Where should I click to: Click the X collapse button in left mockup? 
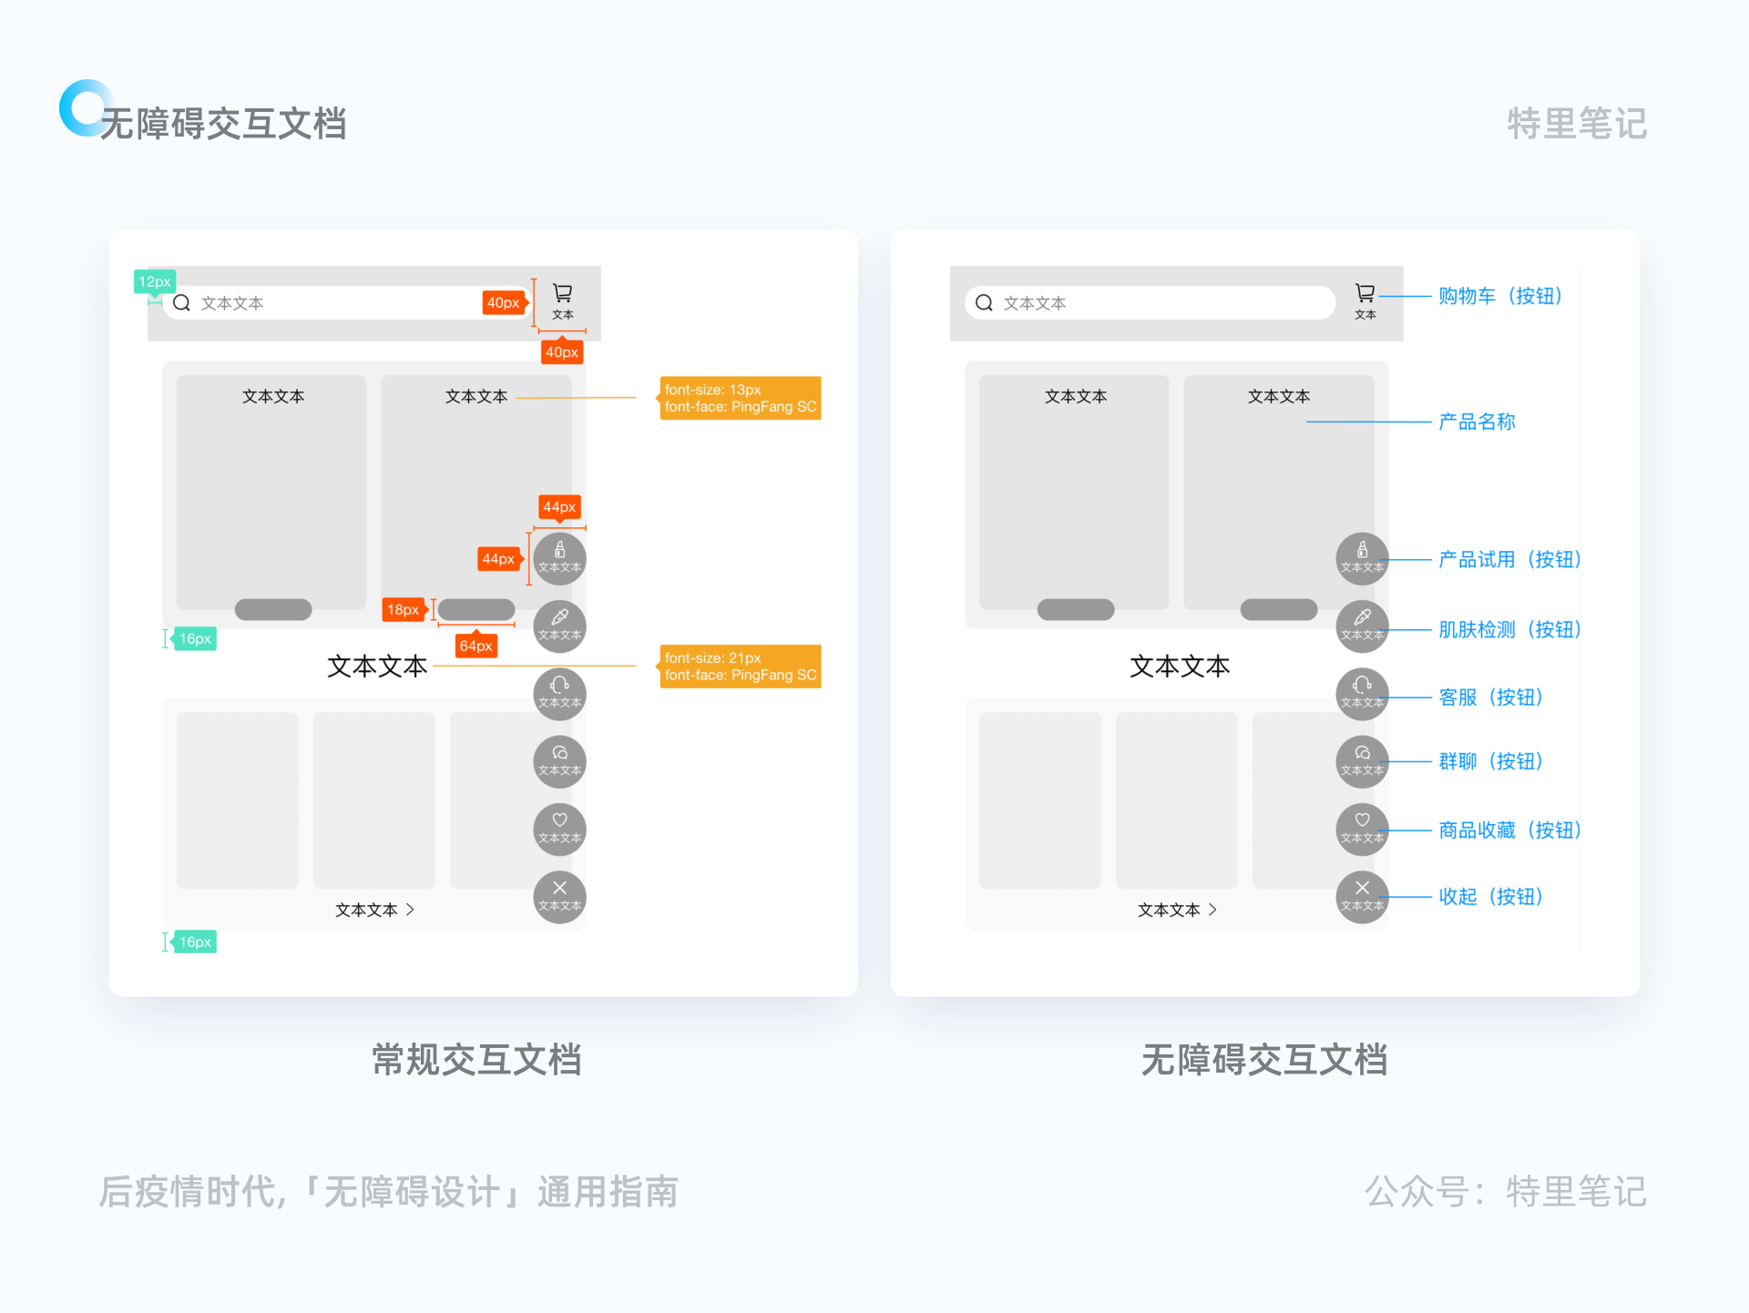pos(559,897)
